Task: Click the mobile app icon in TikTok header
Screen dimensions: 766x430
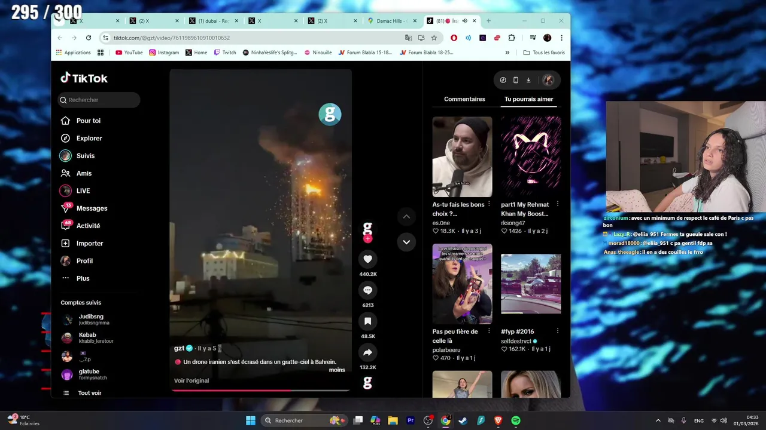Action: pyautogui.click(x=515, y=80)
